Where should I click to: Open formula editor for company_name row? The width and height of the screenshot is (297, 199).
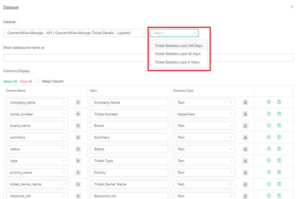pyautogui.click(x=78, y=102)
